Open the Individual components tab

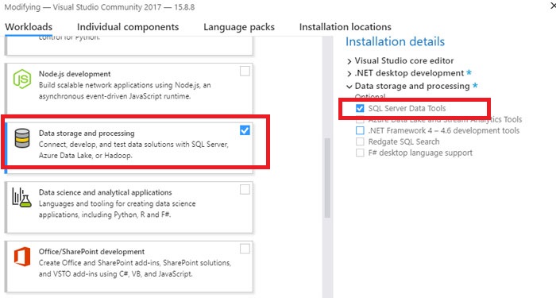click(128, 27)
